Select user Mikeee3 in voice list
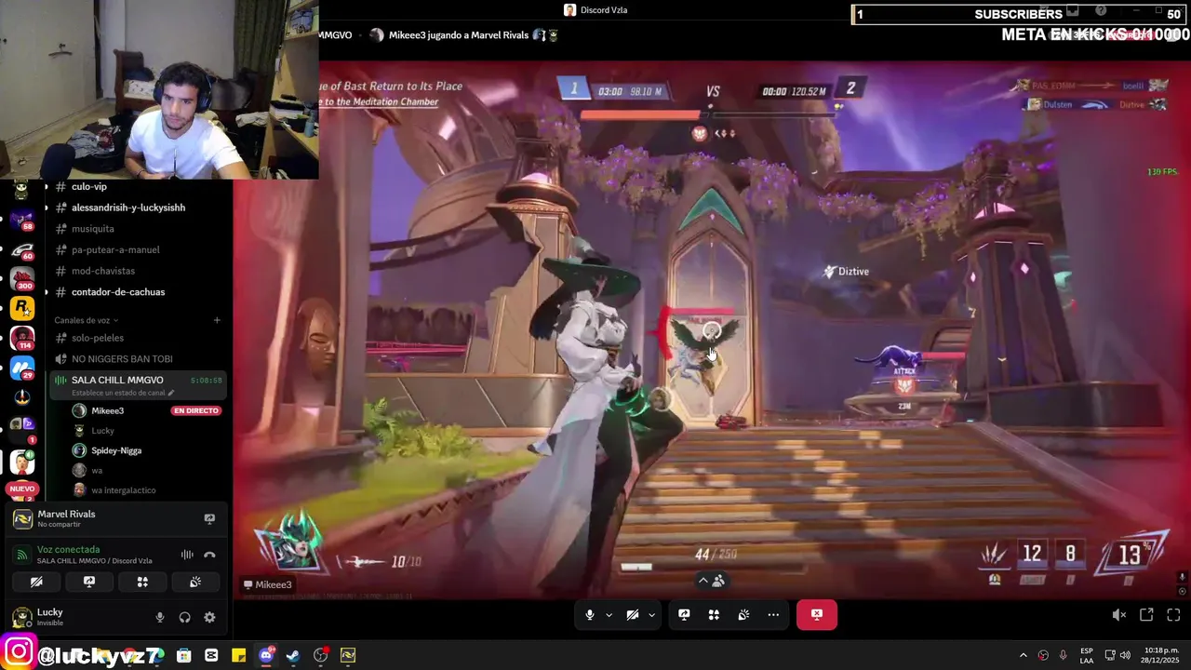This screenshot has width=1191, height=670. pos(107,410)
